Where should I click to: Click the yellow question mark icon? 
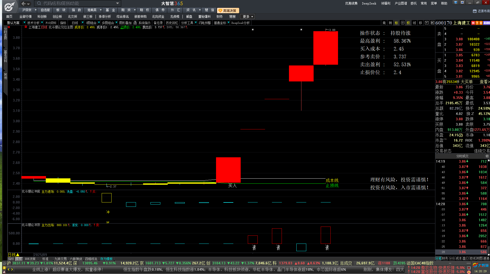tap(4, 268)
